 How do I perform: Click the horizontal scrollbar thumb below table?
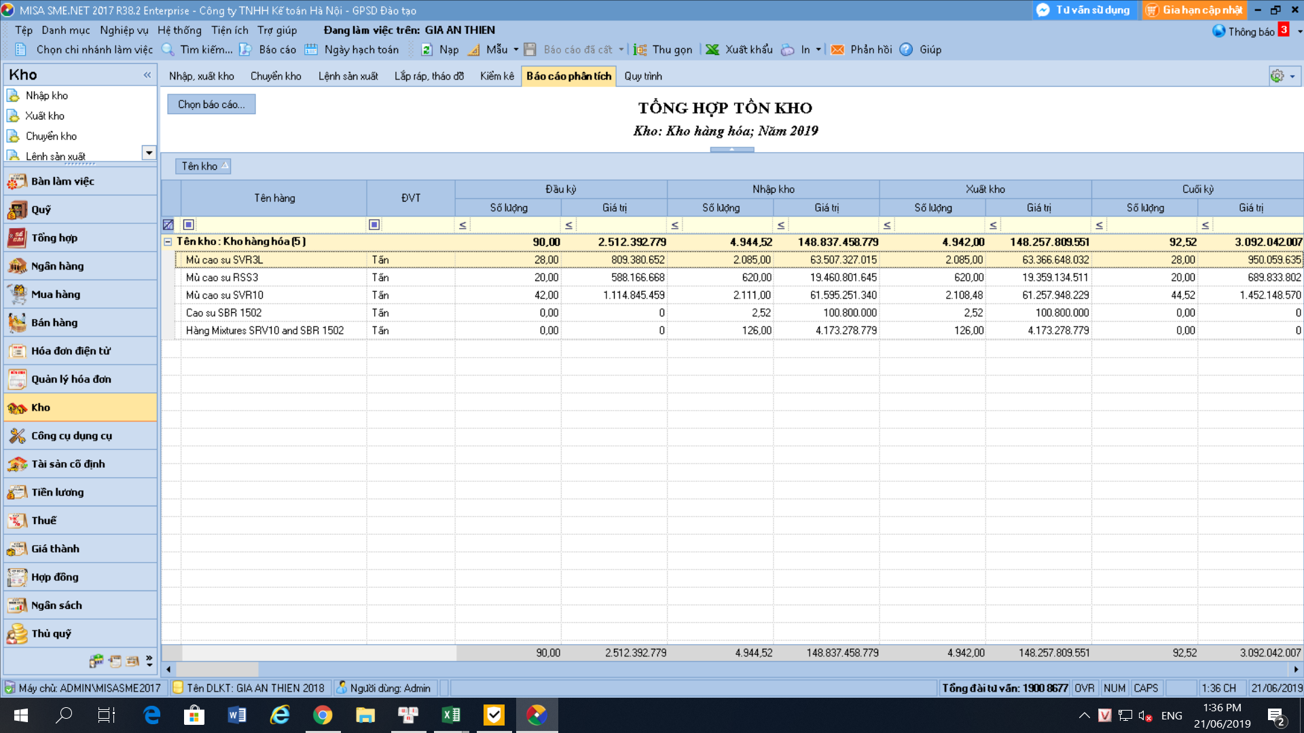click(x=217, y=669)
